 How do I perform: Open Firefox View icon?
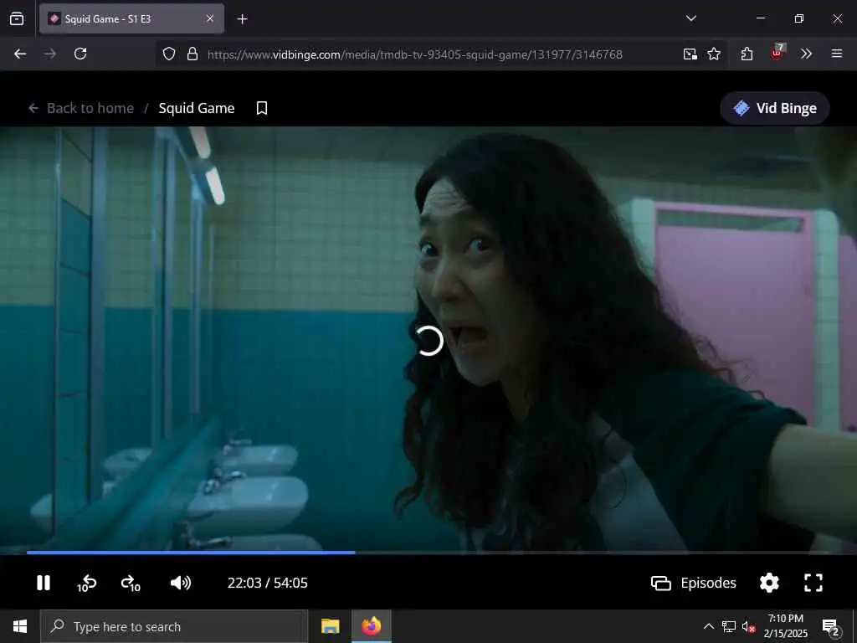[17, 19]
